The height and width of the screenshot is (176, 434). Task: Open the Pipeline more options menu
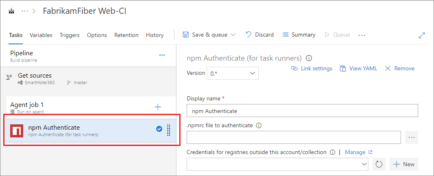[x=162, y=55]
